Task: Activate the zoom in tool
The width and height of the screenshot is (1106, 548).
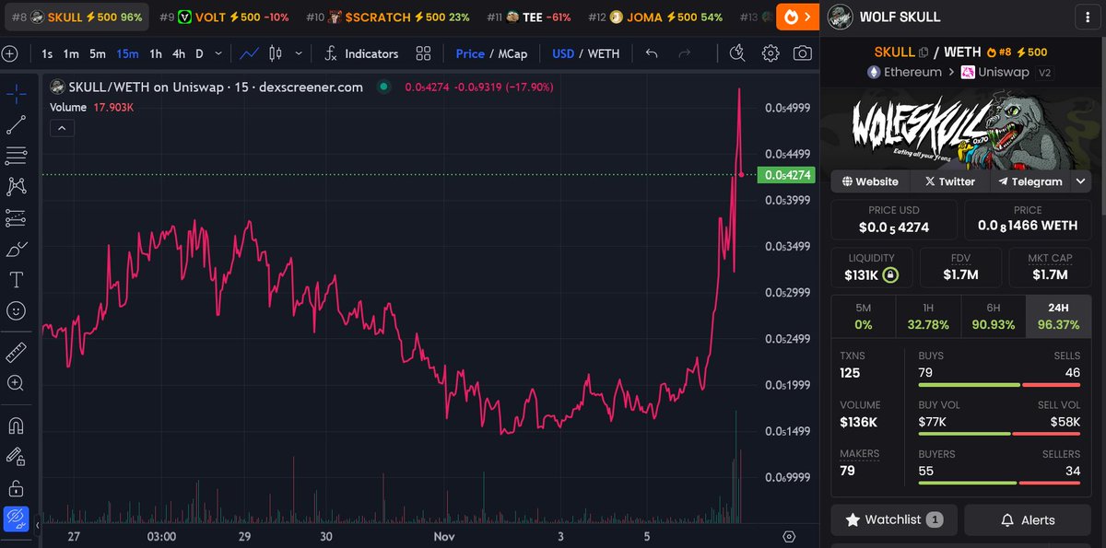Action: point(16,382)
